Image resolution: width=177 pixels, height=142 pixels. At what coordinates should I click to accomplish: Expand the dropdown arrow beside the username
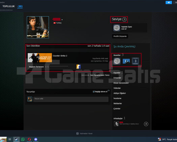click(x=62, y=20)
